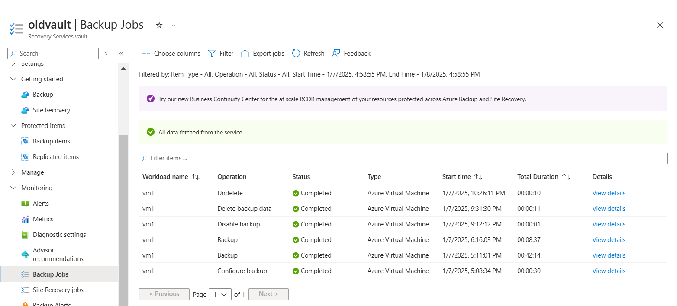Open Choose columns
This screenshot has width=677, height=306.
tap(171, 54)
